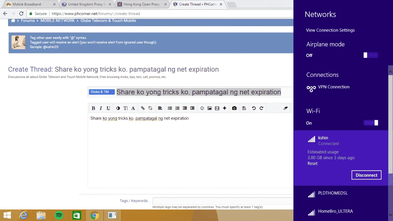This screenshot has width=393, height=221.
Task: Reload the page in Chrome
Action: pos(21,14)
